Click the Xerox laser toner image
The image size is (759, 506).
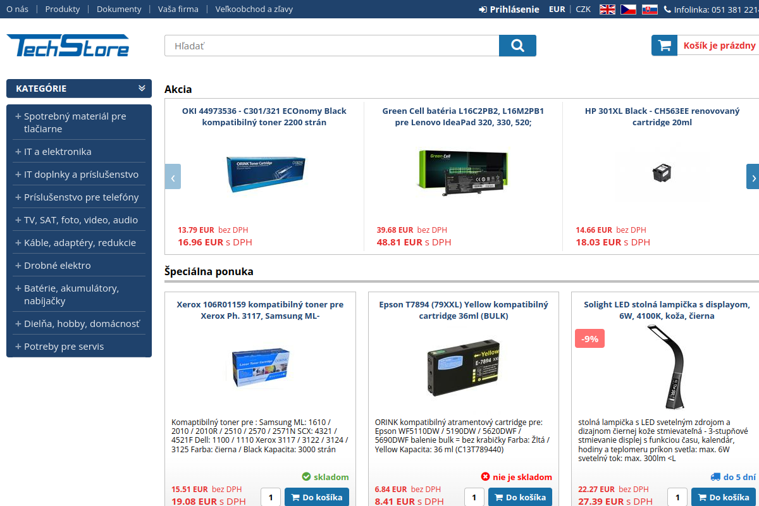pos(261,367)
